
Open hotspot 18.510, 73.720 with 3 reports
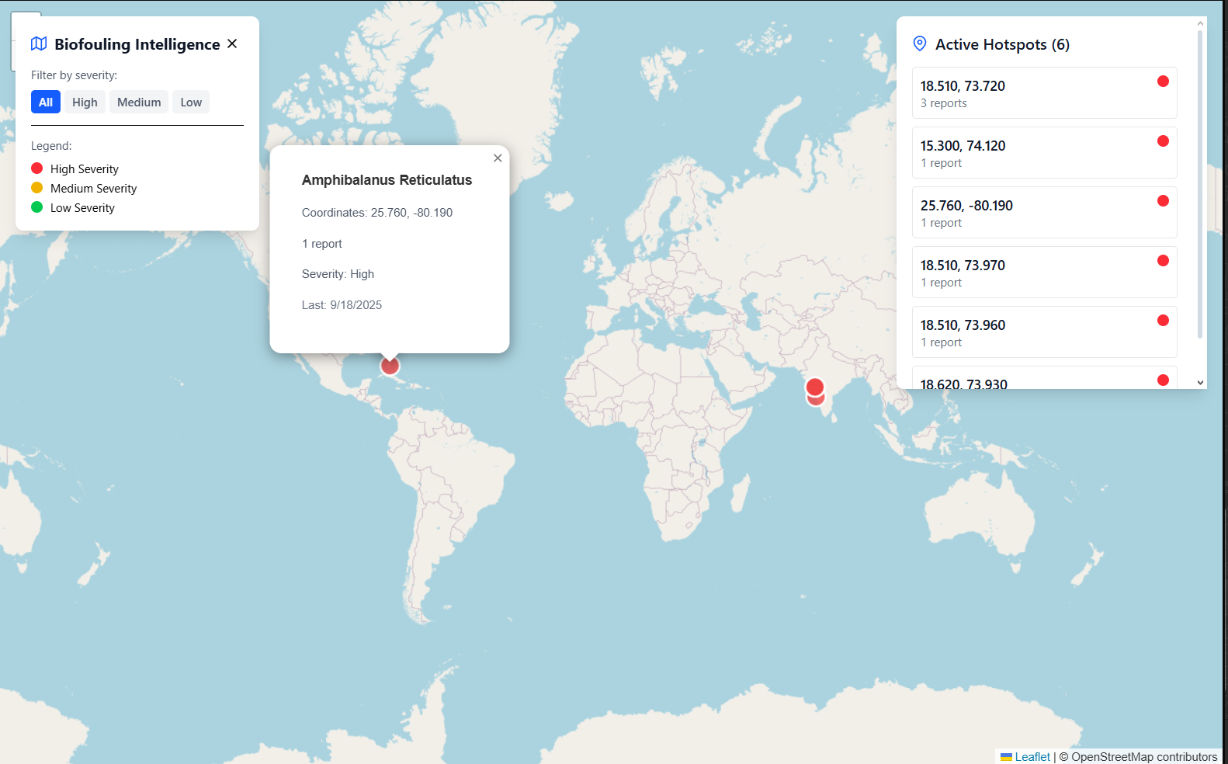(1044, 93)
